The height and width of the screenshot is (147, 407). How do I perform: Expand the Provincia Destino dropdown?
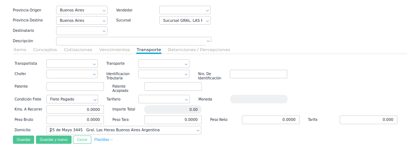82,20
